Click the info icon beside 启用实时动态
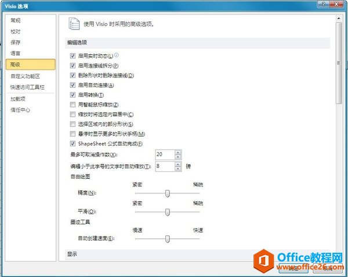348x277 pixels. (x=117, y=55)
